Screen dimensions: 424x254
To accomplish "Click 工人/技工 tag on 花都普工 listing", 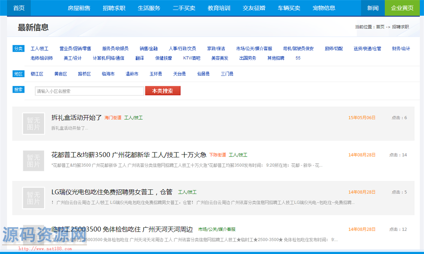I will pyautogui.click(x=238, y=155).
